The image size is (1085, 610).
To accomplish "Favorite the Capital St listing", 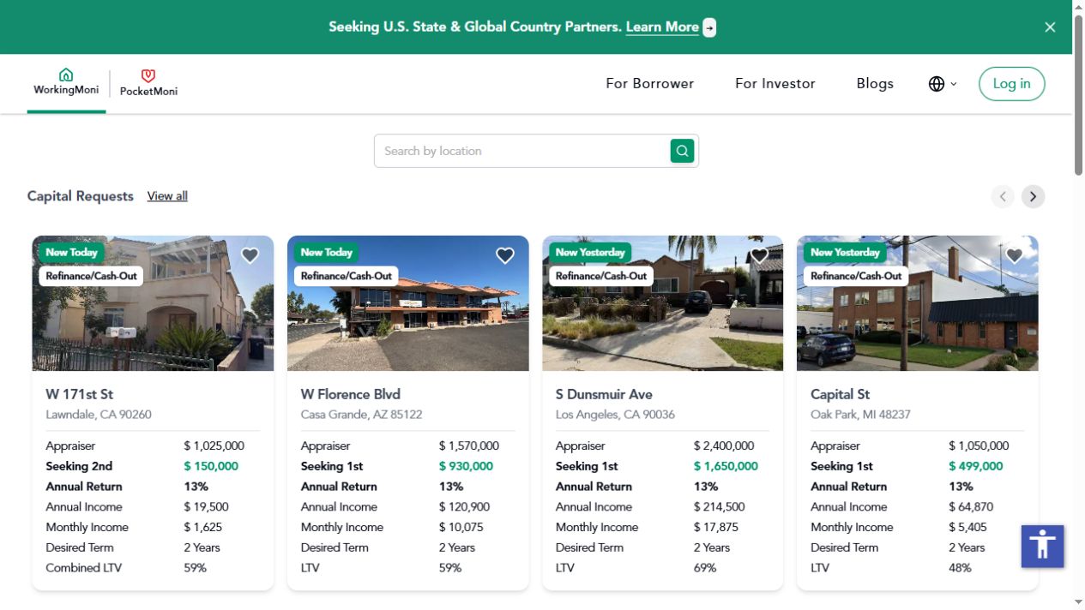I will point(1015,255).
